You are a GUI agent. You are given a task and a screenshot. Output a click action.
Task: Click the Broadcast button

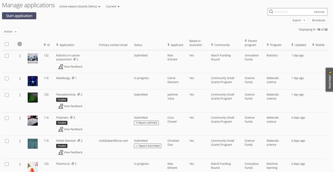318,20
